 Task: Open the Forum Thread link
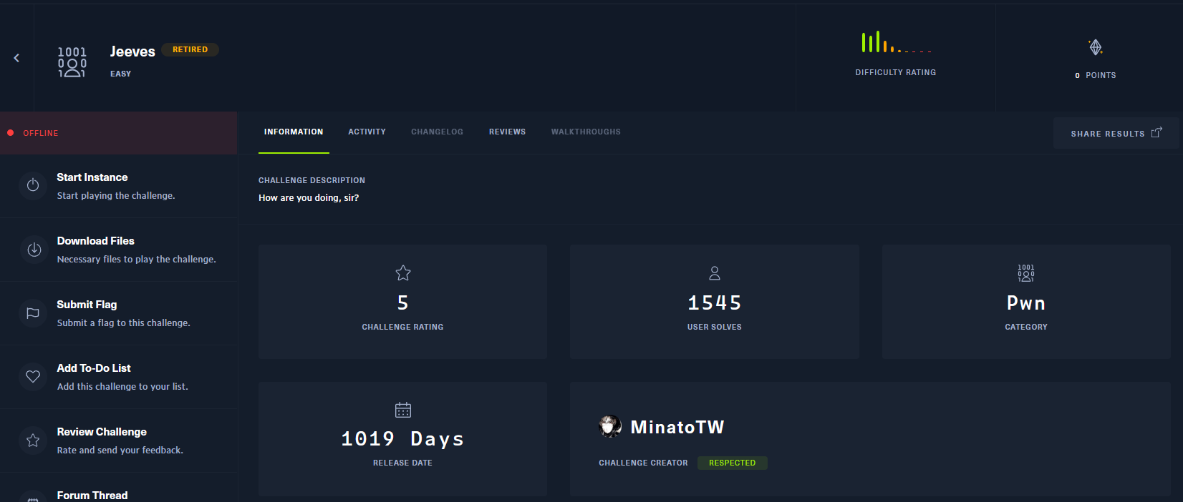click(92, 495)
